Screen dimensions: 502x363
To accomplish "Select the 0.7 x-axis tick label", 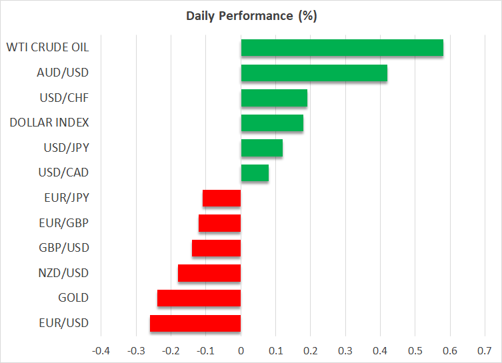I will [484, 350].
